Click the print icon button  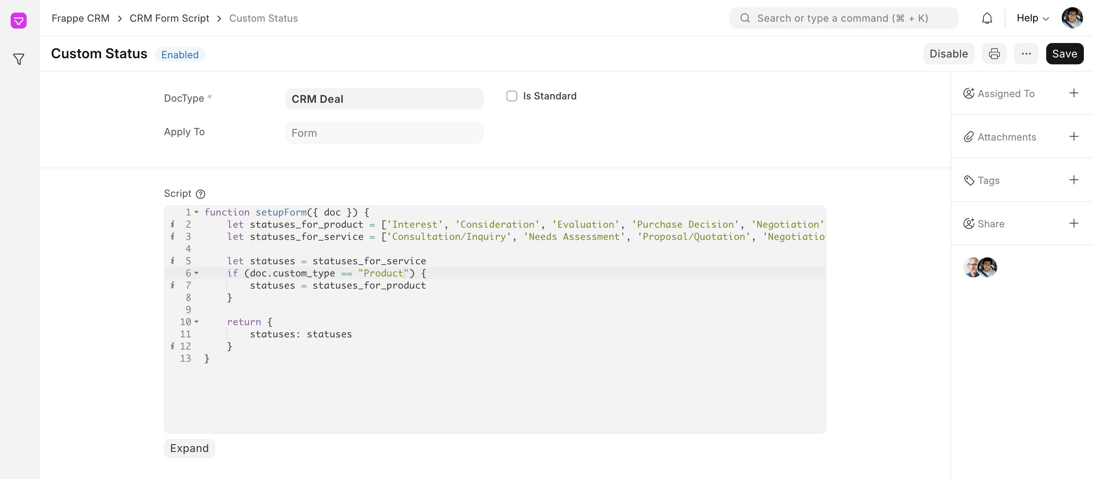click(994, 54)
